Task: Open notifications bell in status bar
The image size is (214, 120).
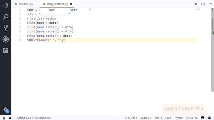Action: [209, 118]
